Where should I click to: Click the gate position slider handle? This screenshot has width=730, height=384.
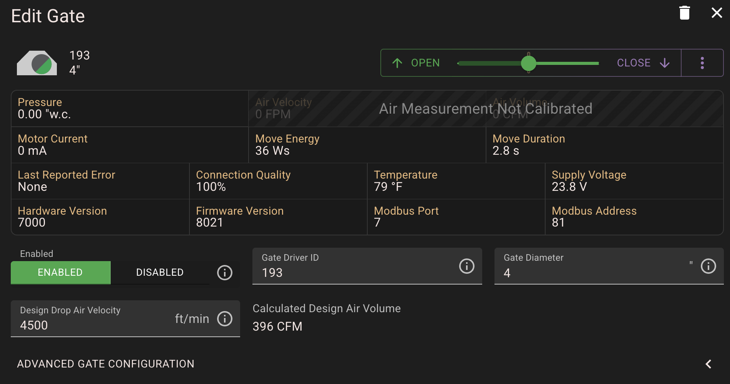pos(528,63)
